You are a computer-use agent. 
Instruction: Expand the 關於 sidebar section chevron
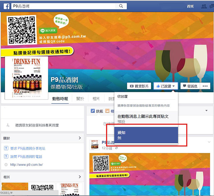[80, 138]
